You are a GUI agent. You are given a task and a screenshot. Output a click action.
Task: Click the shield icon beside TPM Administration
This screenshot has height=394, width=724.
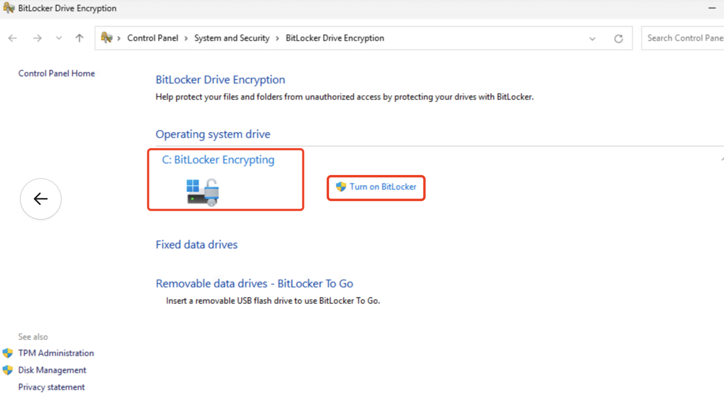8,353
